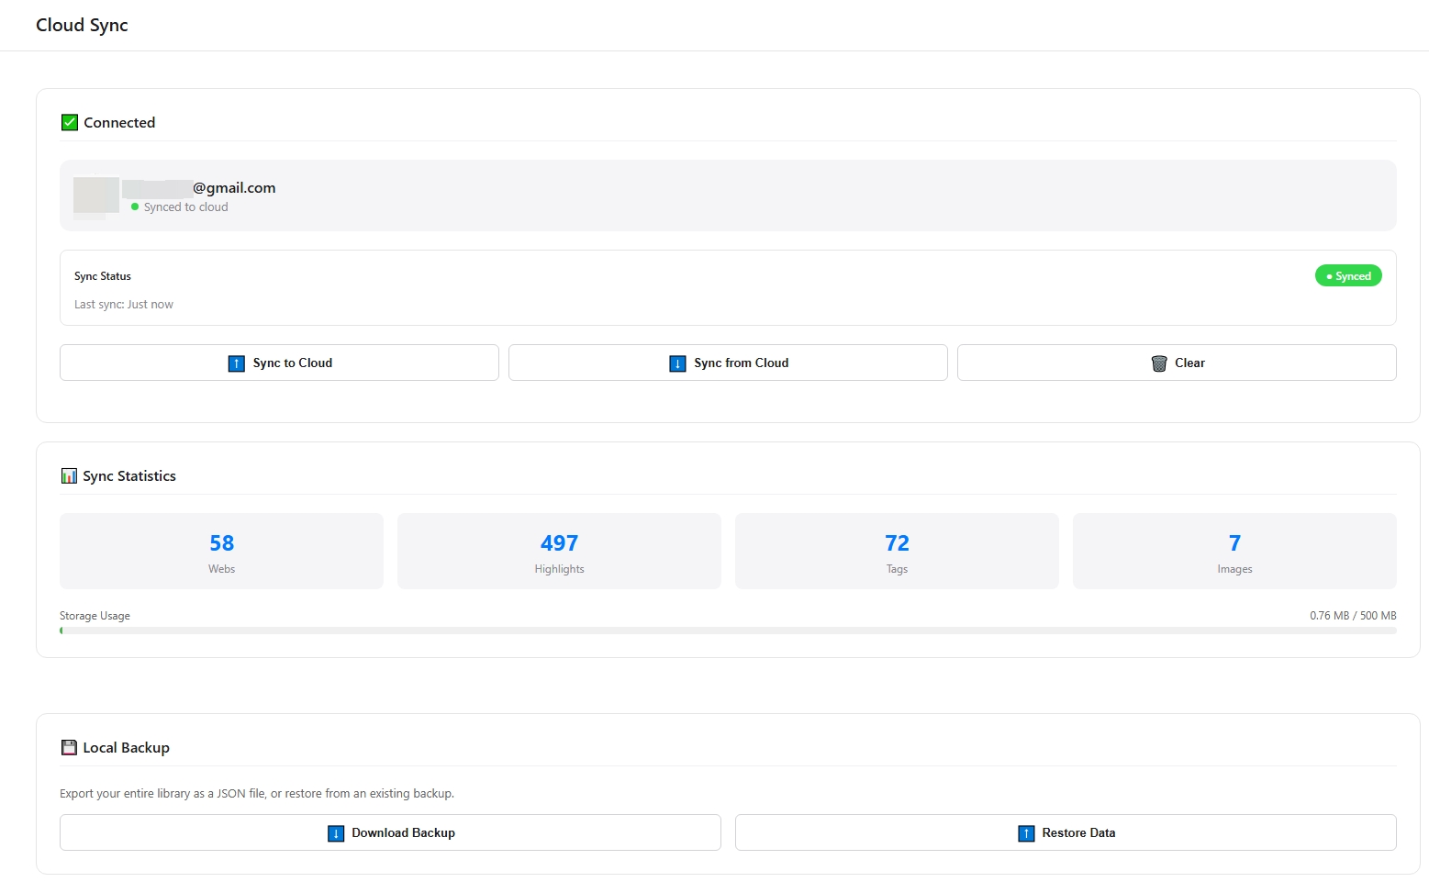Click the up-arrow icon beside Restore Data

(1026, 833)
